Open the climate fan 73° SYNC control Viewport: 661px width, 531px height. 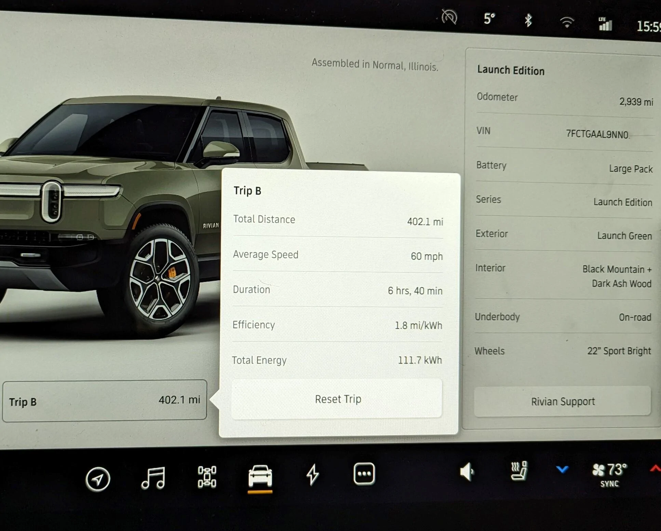[610, 474]
